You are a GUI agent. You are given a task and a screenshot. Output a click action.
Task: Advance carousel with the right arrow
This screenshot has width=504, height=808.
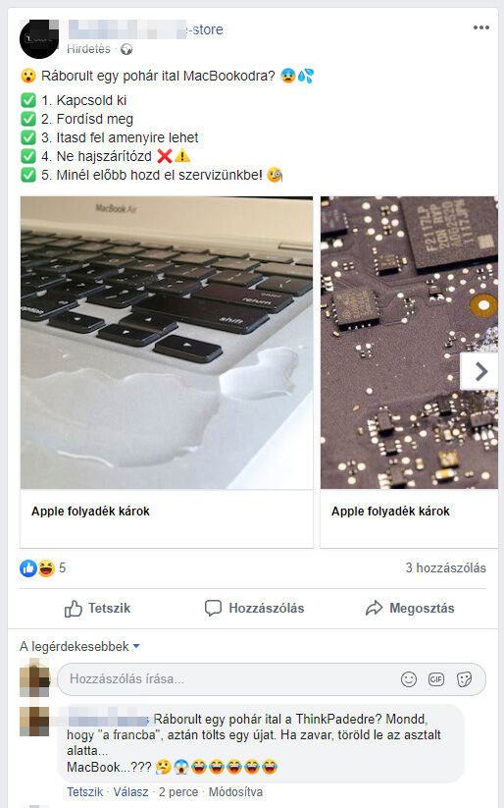tap(479, 371)
